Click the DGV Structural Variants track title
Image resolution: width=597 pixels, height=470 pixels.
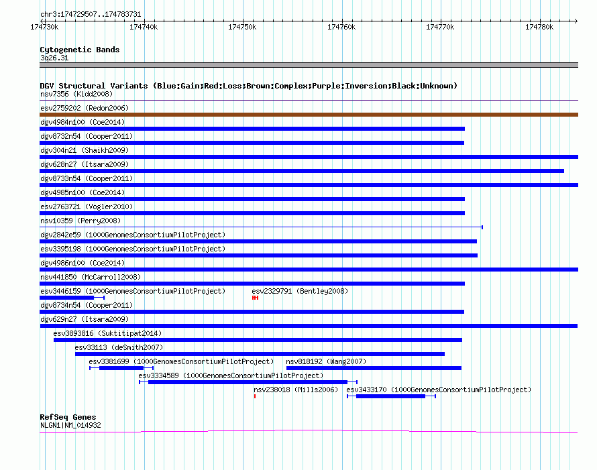249,86
